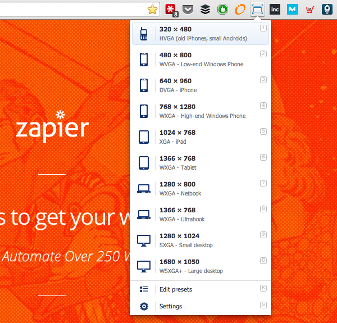The width and height of the screenshot is (337, 323).
Task: Open the Buffer stacked layers extension
Action: (205, 9)
